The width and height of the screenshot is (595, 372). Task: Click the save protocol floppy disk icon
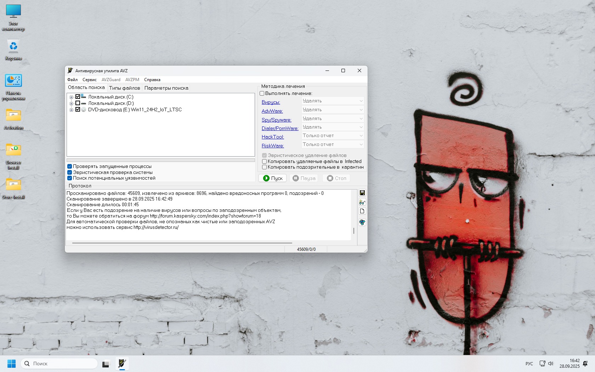tap(362, 193)
